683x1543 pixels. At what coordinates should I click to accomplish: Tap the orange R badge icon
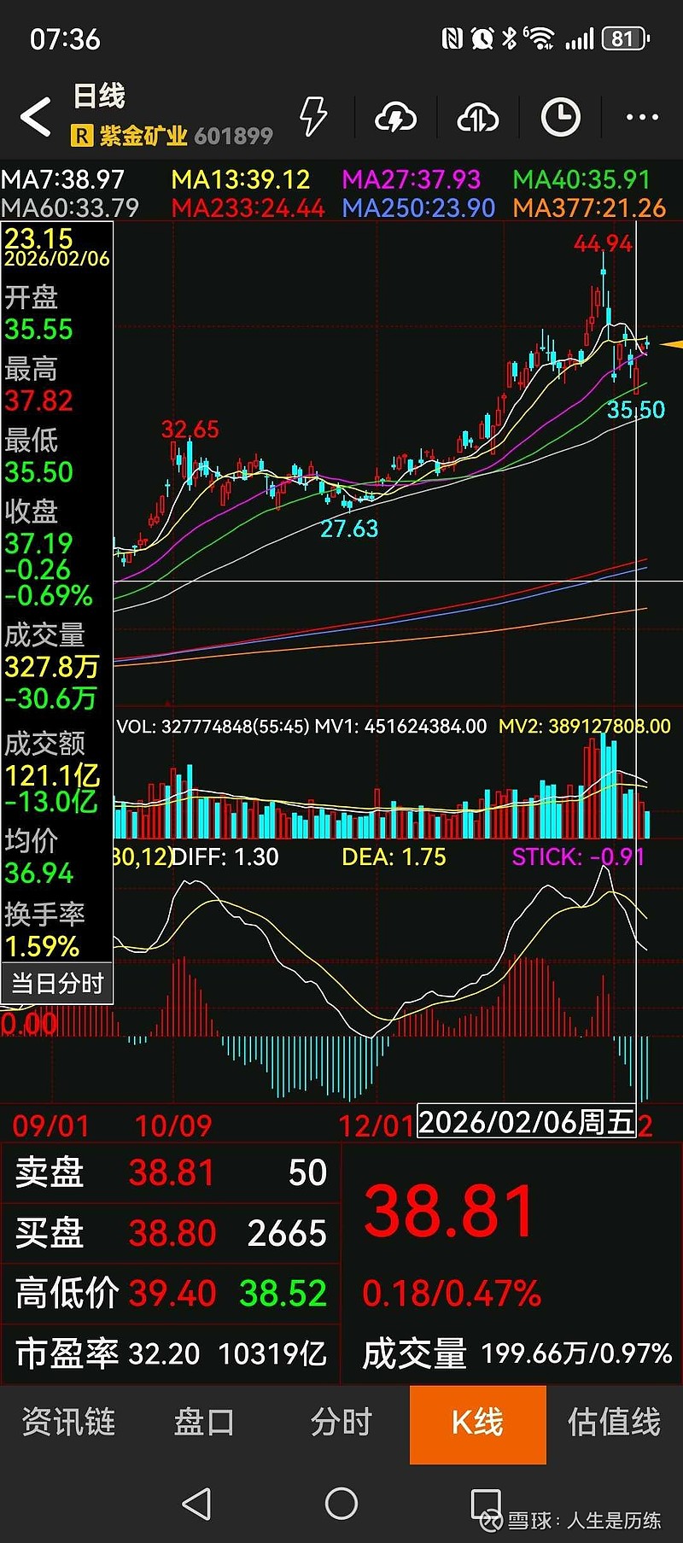point(82,135)
